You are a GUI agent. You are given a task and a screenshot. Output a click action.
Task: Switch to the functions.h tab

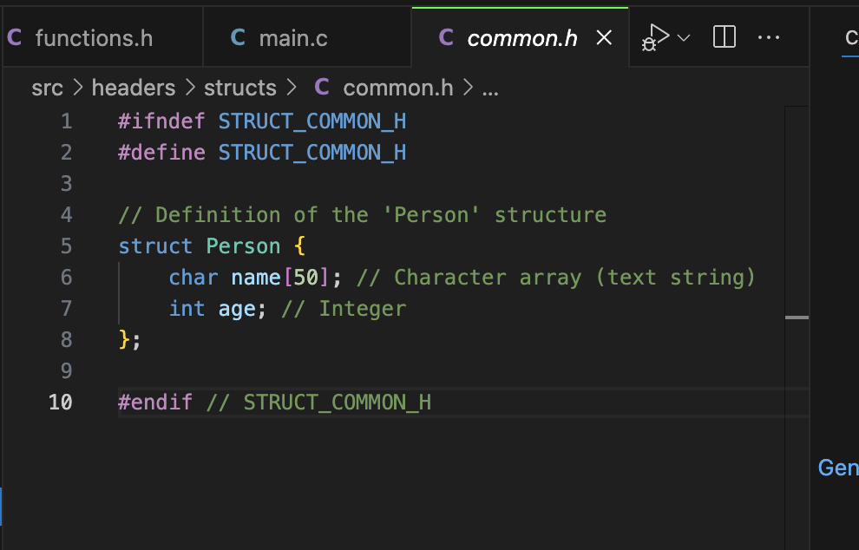click(94, 38)
